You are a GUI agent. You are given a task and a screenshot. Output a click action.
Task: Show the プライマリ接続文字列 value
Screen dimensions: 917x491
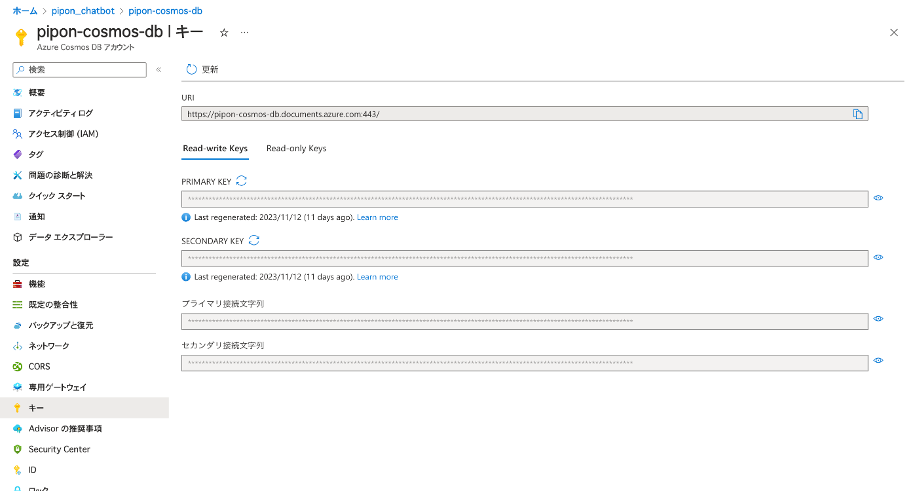(x=878, y=319)
